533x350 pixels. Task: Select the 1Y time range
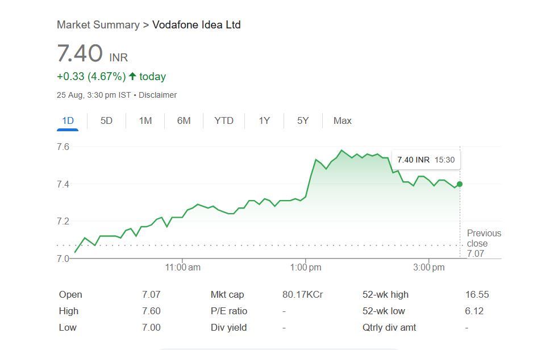[264, 120]
